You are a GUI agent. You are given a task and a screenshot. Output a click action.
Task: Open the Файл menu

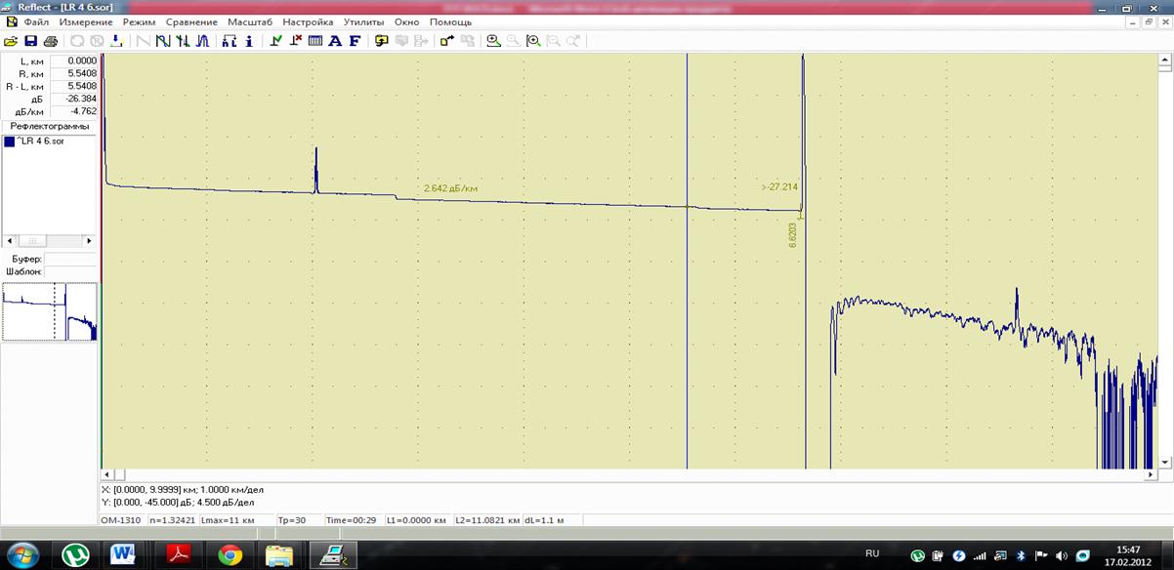[36, 21]
